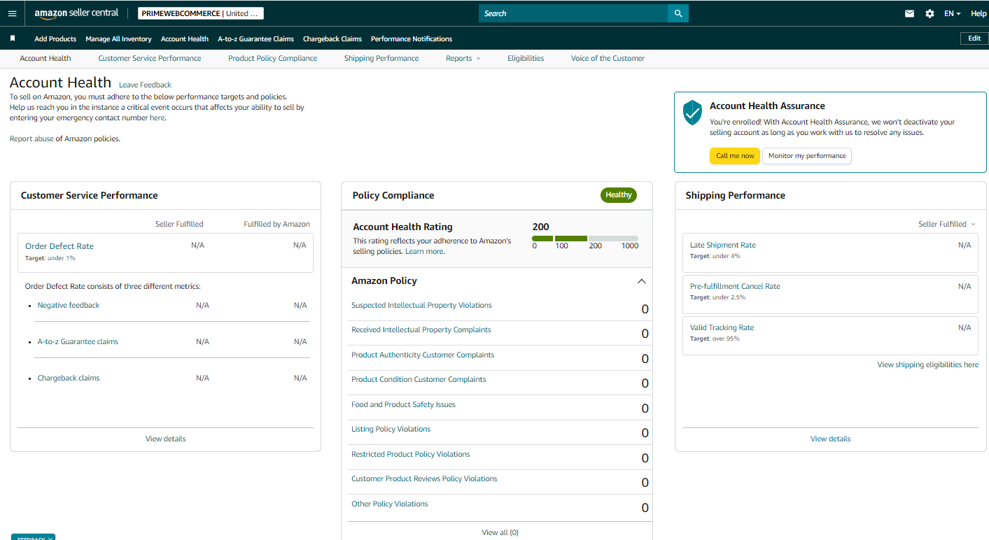Open Performance Notifications shortcut

tap(412, 38)
